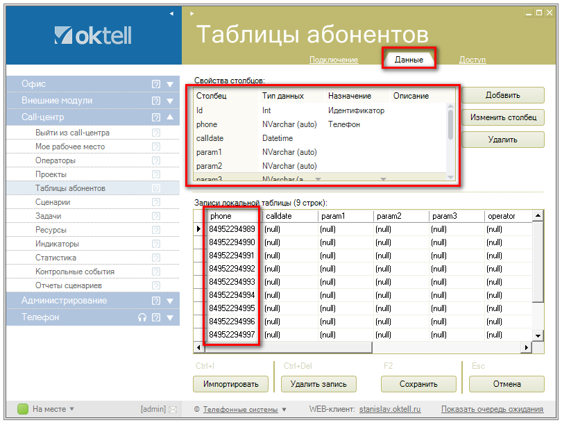Switch to the Подключение tab
This screenshot has height=425, width=562.
click(334, 60)
